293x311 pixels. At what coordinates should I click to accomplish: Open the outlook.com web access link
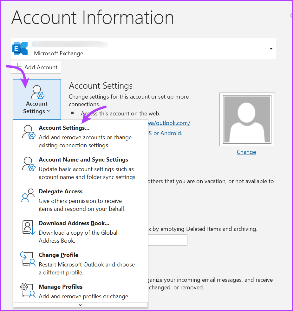coord(169,123)
